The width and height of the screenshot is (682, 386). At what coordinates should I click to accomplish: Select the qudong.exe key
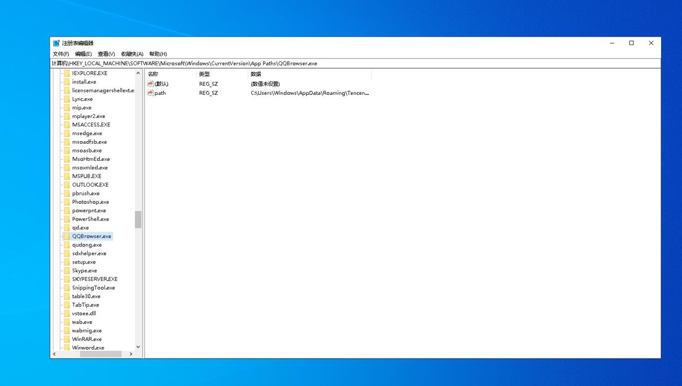tap(87, 245)
